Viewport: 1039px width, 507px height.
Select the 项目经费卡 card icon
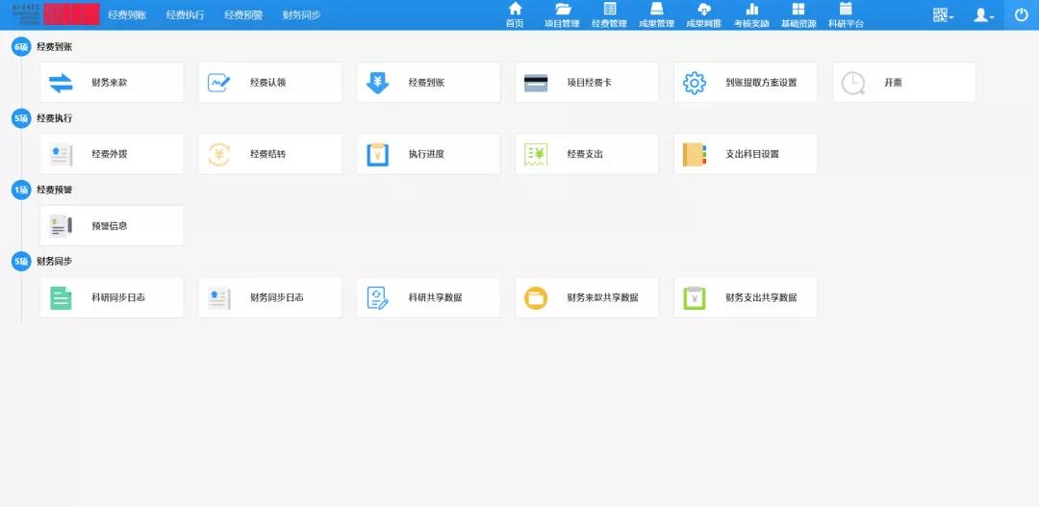coord(536,83)
